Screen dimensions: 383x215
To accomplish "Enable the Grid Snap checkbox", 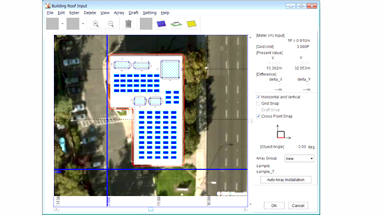I will (258, 104).
